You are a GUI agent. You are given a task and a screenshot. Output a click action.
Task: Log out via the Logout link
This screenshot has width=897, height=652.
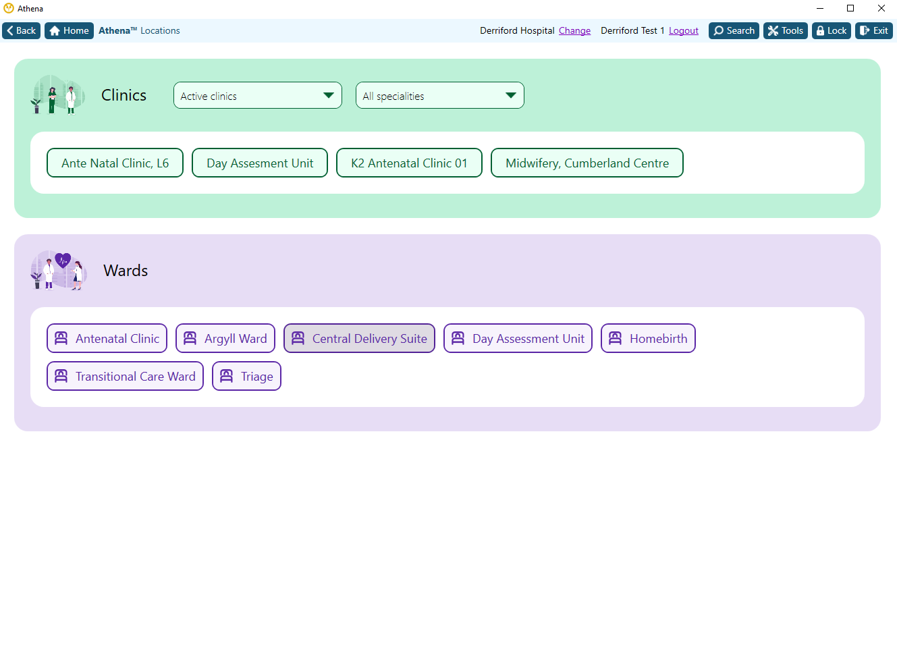point(683,30)
